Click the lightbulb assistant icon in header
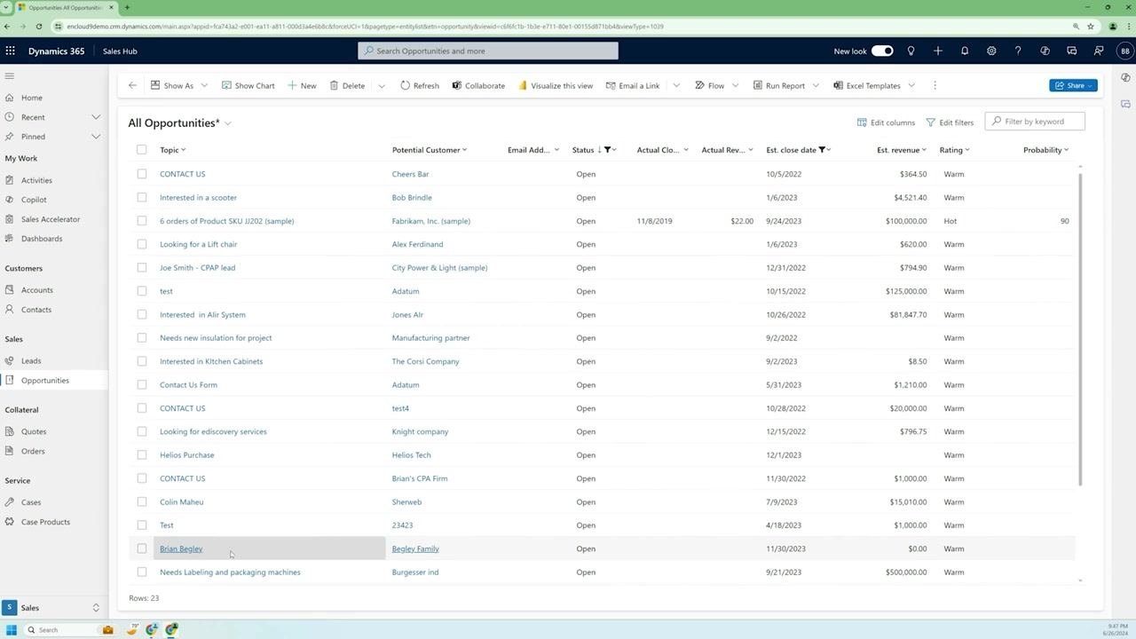The height and width of the screenshot is (639, 1136). (x=911, y=51)
